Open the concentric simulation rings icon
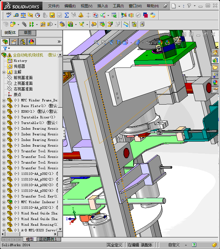 pyautogui.click(x=131, y=15)
